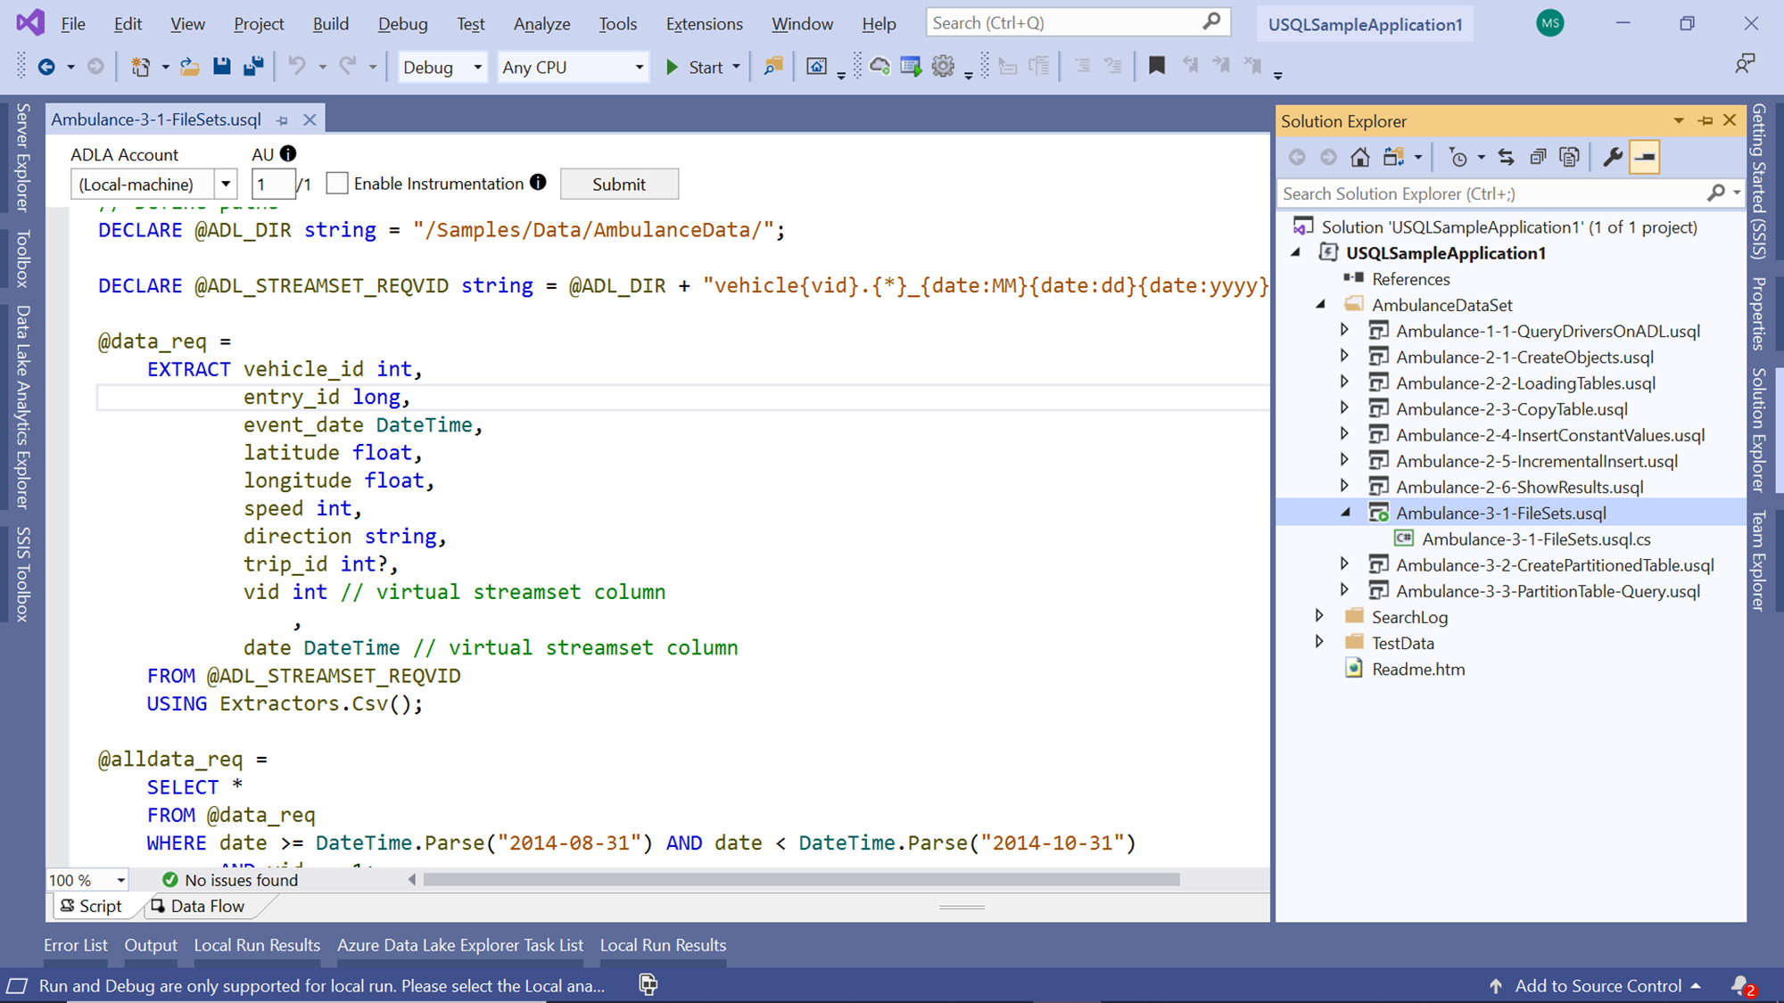Click the Save All toolbar icon

coord(253,66)
